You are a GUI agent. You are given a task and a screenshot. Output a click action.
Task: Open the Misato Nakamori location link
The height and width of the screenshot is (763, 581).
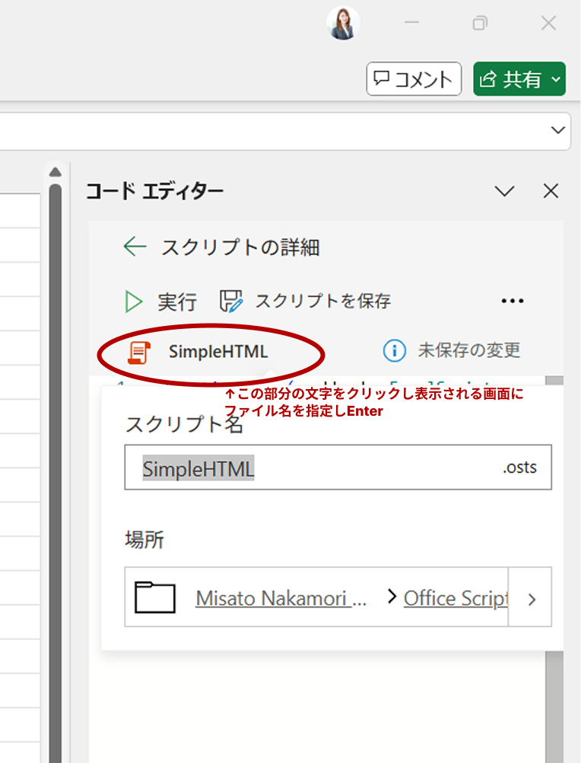pyautogui.click(x=281, y=599)
